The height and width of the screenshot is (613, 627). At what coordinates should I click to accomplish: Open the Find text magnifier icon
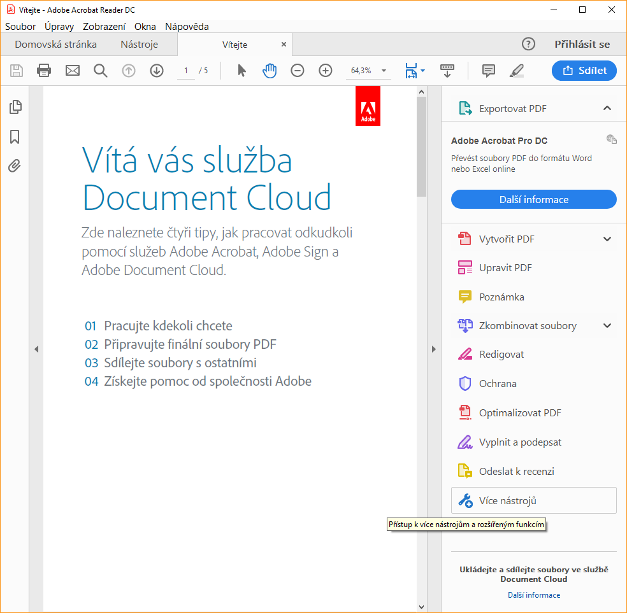point(101,71)
